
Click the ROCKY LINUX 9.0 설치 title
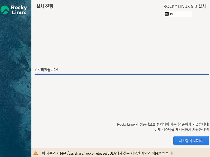(185, 6)
